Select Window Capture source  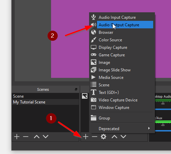(x=122, y=108)
